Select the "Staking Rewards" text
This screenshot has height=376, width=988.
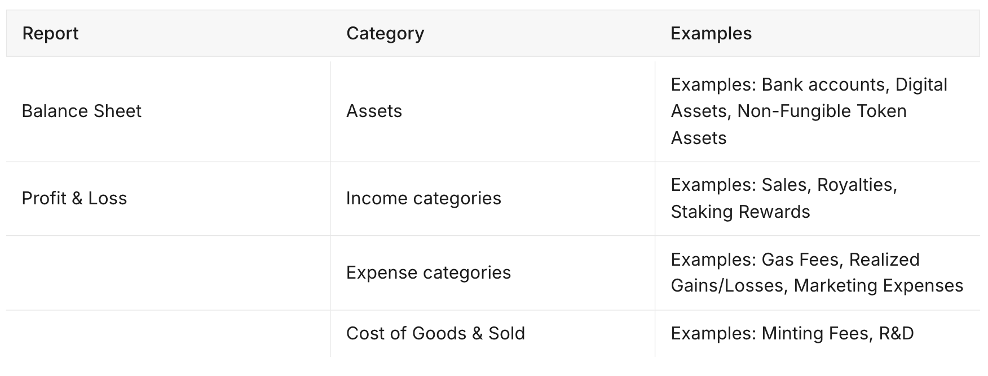point(740,212)
